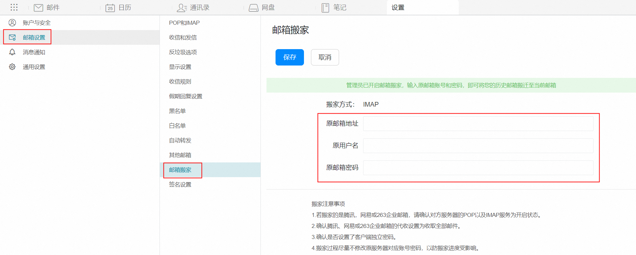Open the app grid launcher icon

[14, 7]
